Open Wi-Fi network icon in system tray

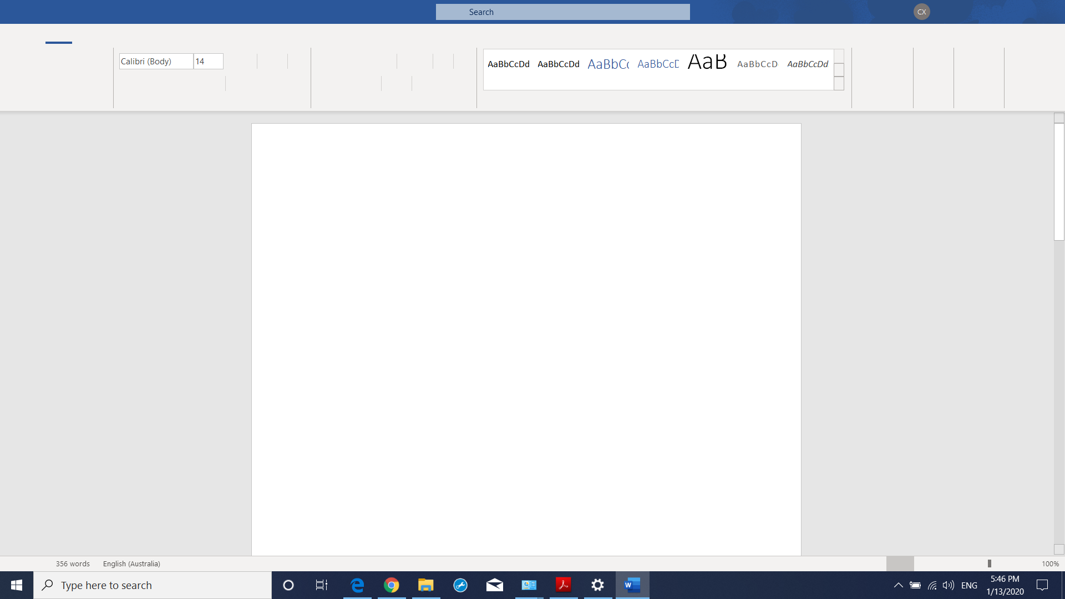tap(932, 585)
